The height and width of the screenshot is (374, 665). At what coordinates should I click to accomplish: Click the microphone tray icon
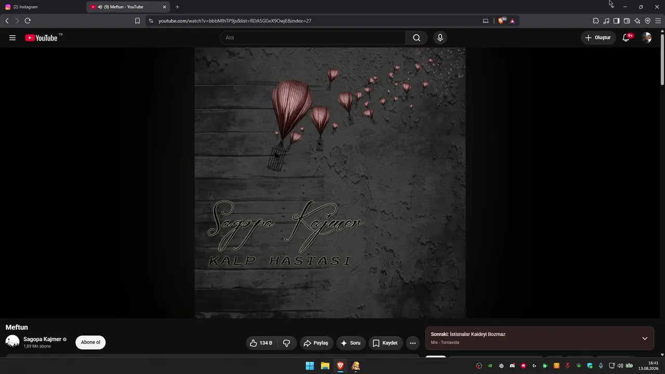click(601, 366)
